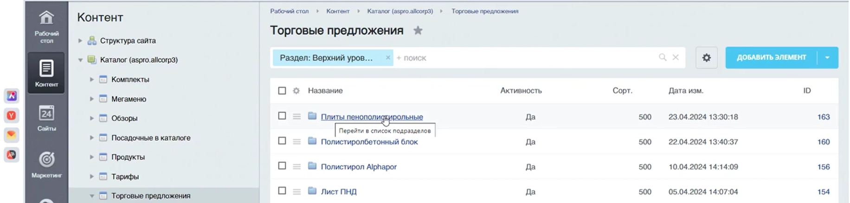
Task: Click the Добавить элемент button
Action: [x=771, y=57]
